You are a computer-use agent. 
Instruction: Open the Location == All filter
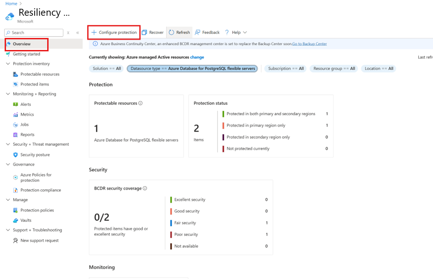pyautogui.click(x=379, y=68)
